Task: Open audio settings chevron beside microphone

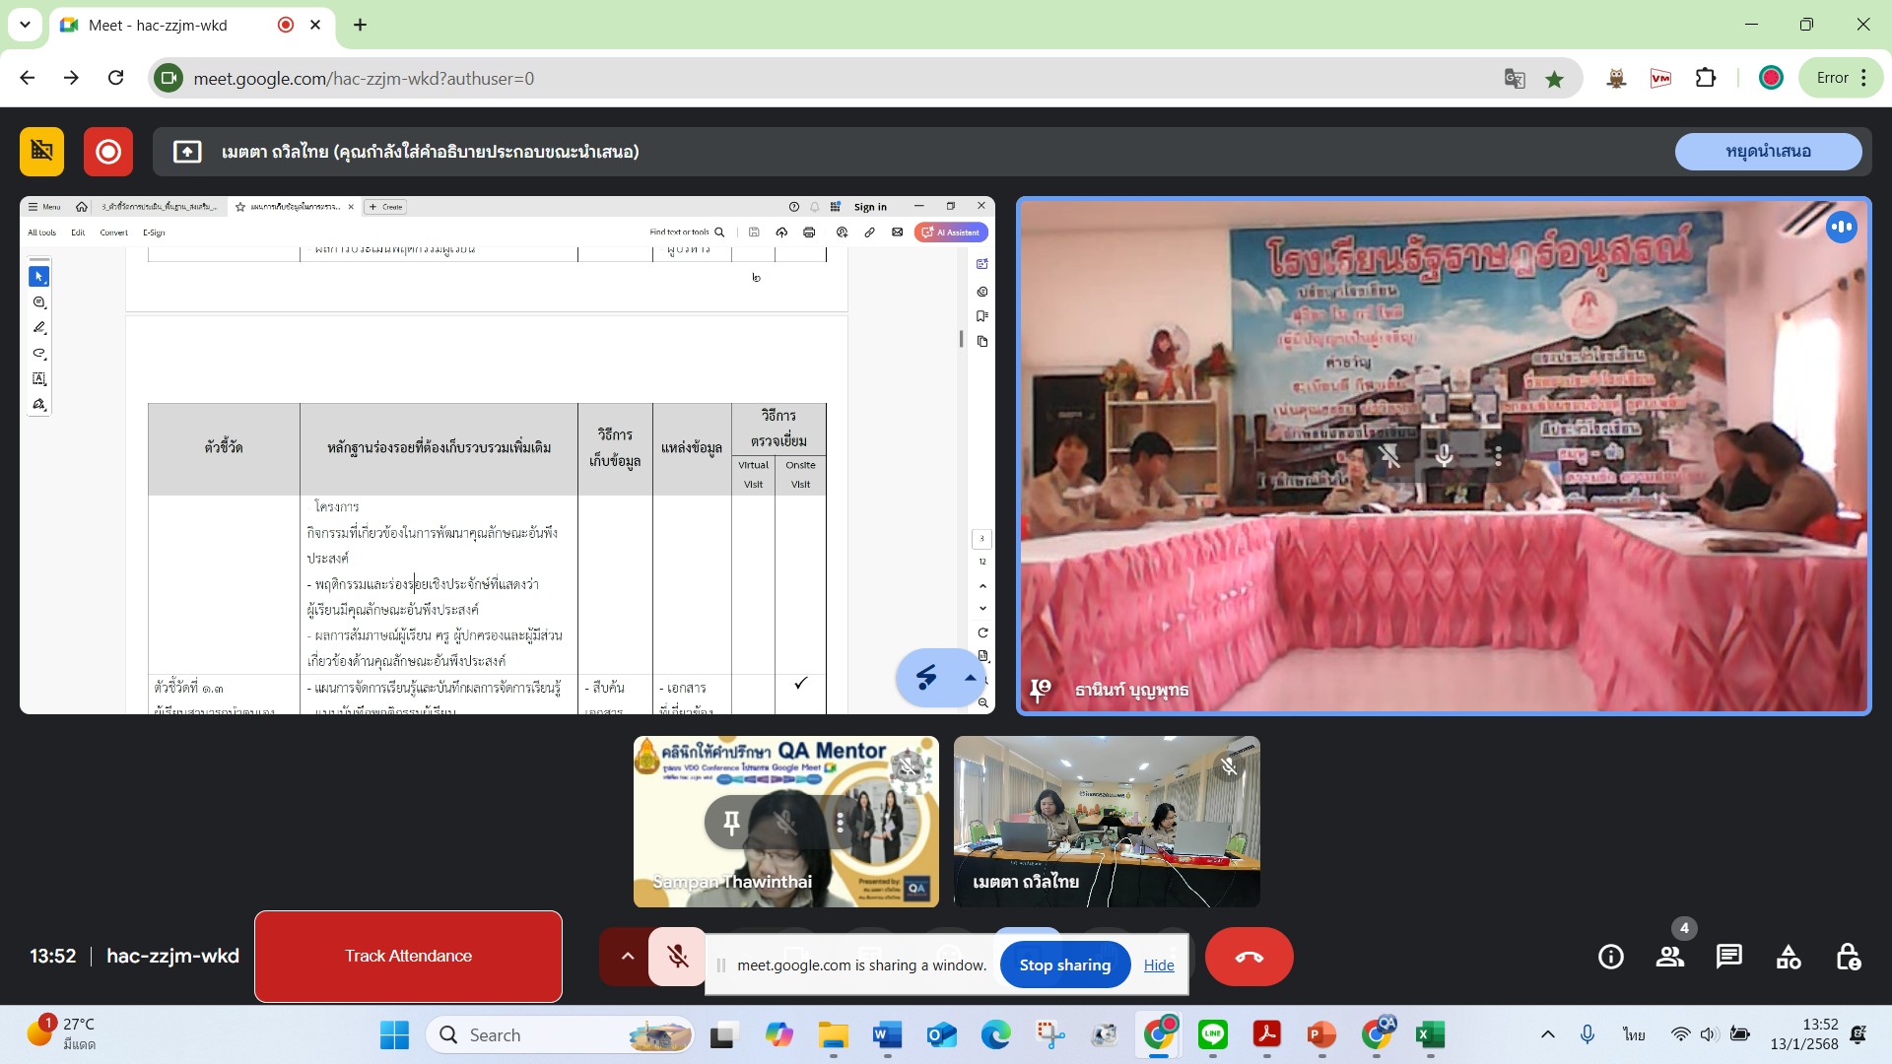Action: pos(627,957)
